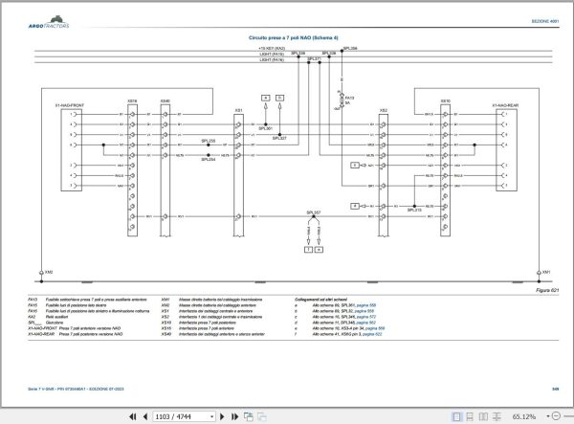Image resolution: width=574 pixels, height=424 pixels.
Task: Click the zoom out minus button
Action: tap(556, 416)
